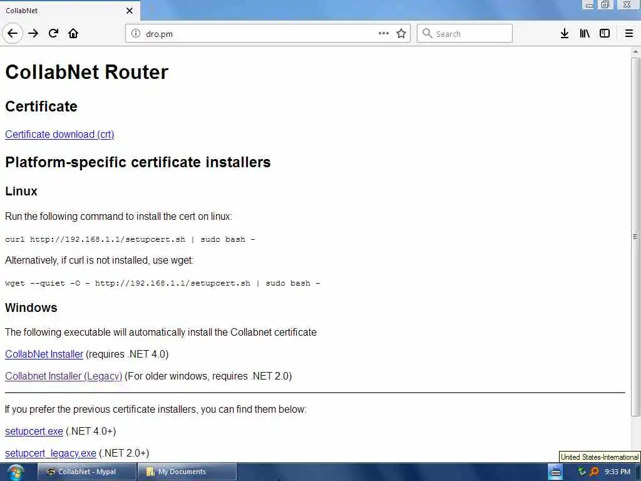The width and height of the screenshot is (641, 481).
Task: Go forward to the next page
Action: tap(34, 34)
